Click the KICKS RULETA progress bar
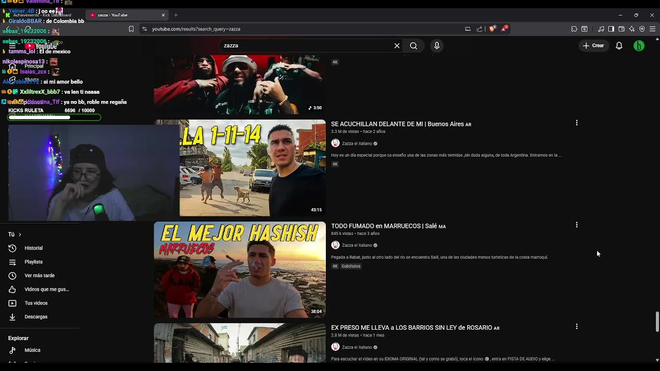The width and height of the screenshot is (660, 371). pos(54,117)
